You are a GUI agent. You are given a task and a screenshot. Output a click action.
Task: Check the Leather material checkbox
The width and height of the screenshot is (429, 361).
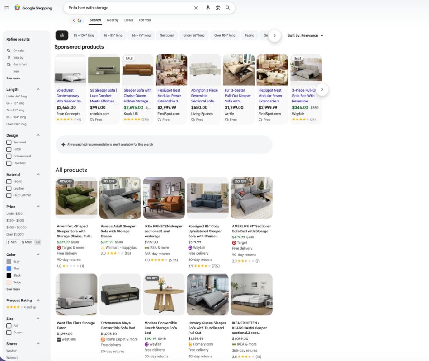click(9, 189)
